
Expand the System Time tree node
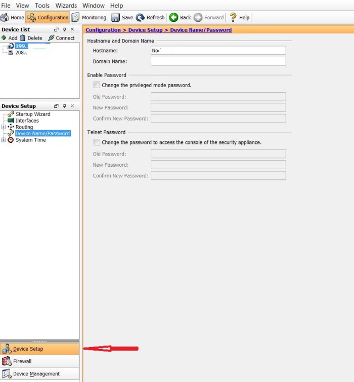(x=4, y=140)
